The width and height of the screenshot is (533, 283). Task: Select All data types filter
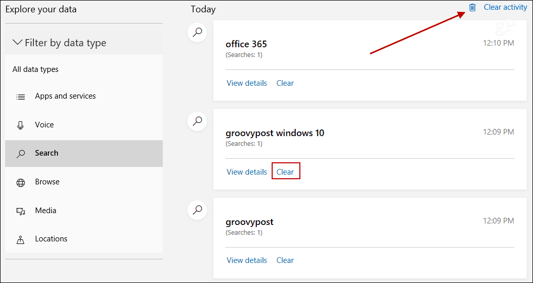tap(35, 69)
